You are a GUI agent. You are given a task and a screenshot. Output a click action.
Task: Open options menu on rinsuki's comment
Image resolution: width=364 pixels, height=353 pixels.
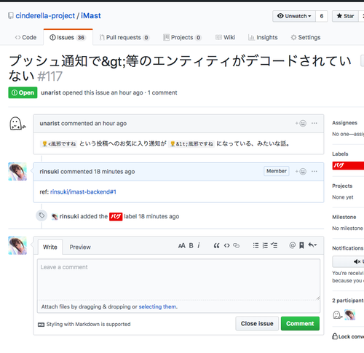pyautogui.click(x=314, y=171)
